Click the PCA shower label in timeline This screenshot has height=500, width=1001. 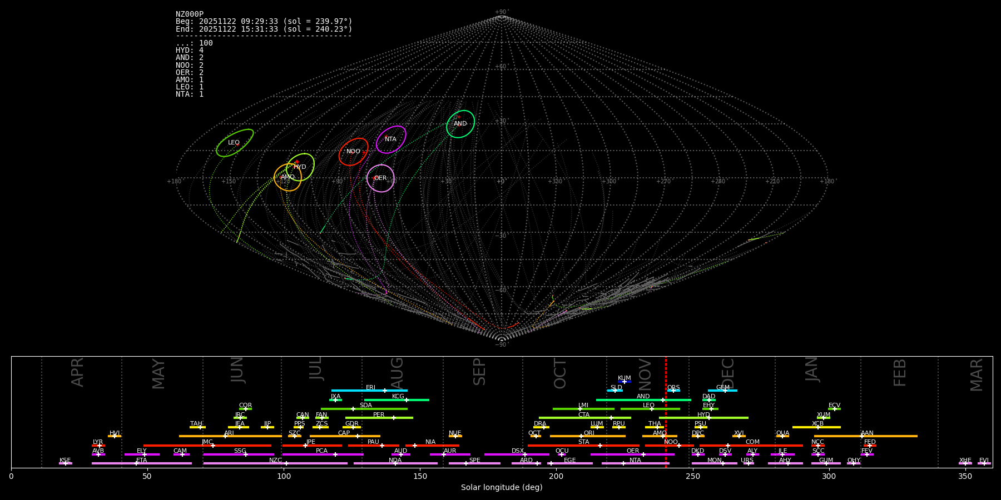tap(321, 451)
